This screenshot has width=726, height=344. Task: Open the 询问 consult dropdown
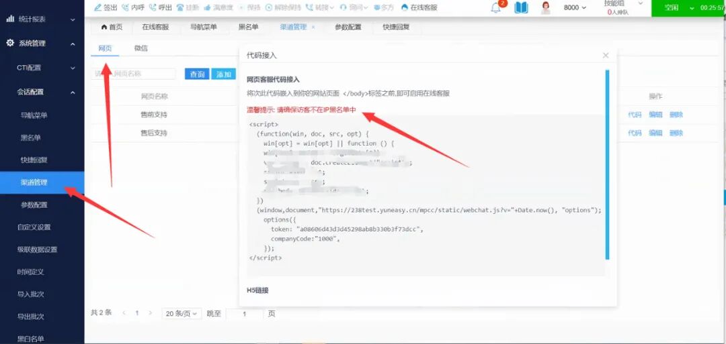[354, 7]
